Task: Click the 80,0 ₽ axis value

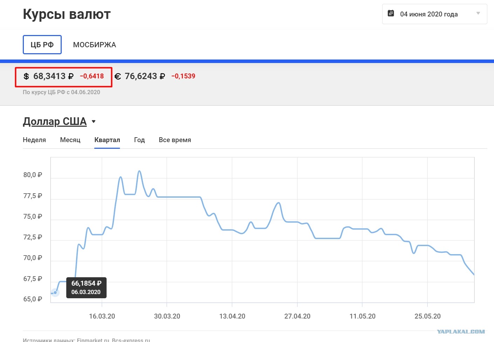Action: point(33,175)
